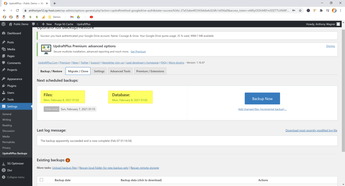Open Permalinks settings submenu
The image size is (345, 186).
coord(8,142)
